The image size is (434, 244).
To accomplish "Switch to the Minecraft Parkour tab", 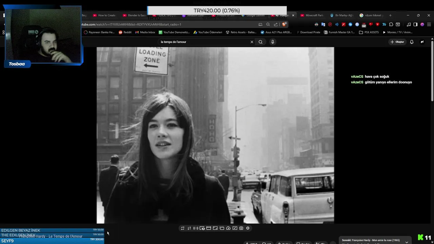I will pos(312,15).
